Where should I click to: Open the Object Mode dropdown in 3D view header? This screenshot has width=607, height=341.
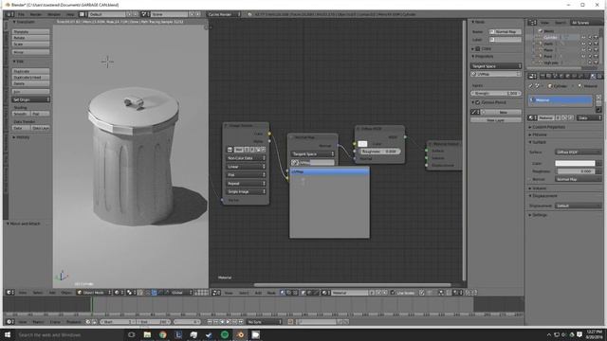point(94,293)
